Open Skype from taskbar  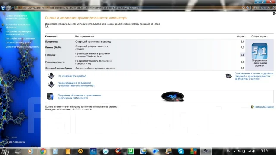[x=181, y=151]
